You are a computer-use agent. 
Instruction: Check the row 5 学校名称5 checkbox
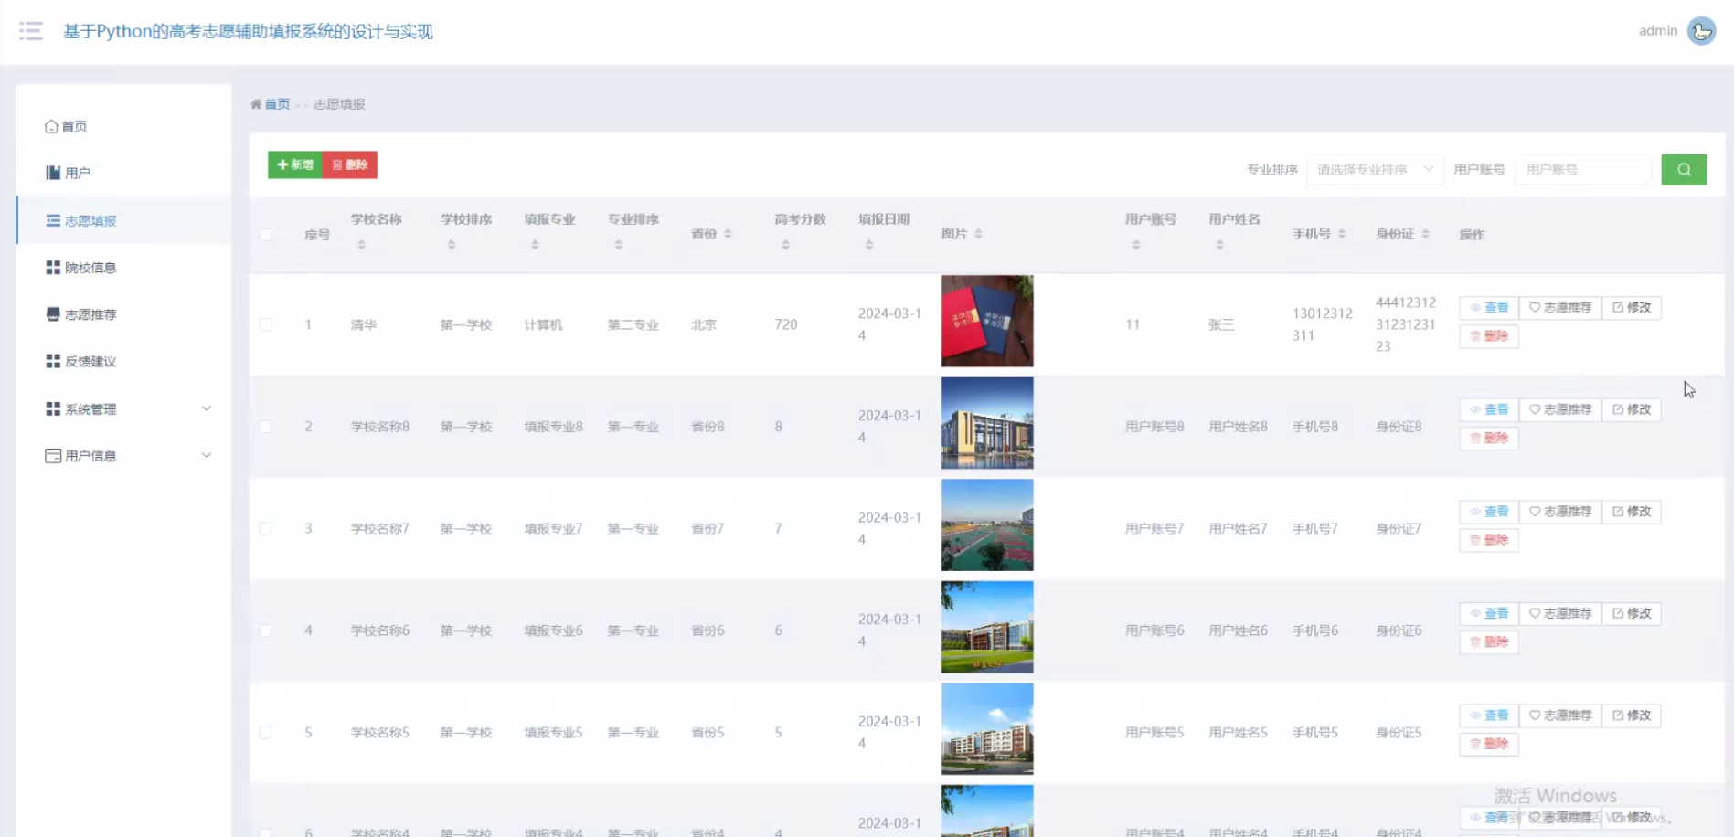[265, 732]
